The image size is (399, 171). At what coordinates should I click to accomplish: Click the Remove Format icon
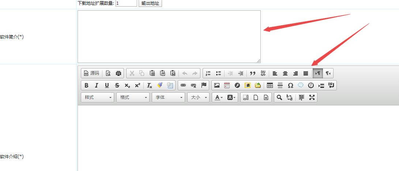[149, 85]
